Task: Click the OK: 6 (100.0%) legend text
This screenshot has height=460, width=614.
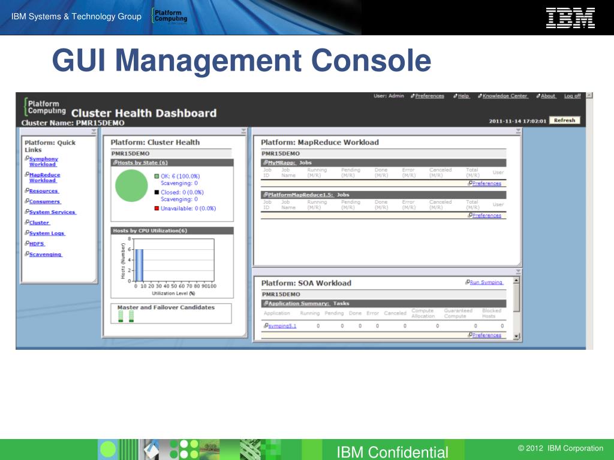Action: click(x=180, y=177)
